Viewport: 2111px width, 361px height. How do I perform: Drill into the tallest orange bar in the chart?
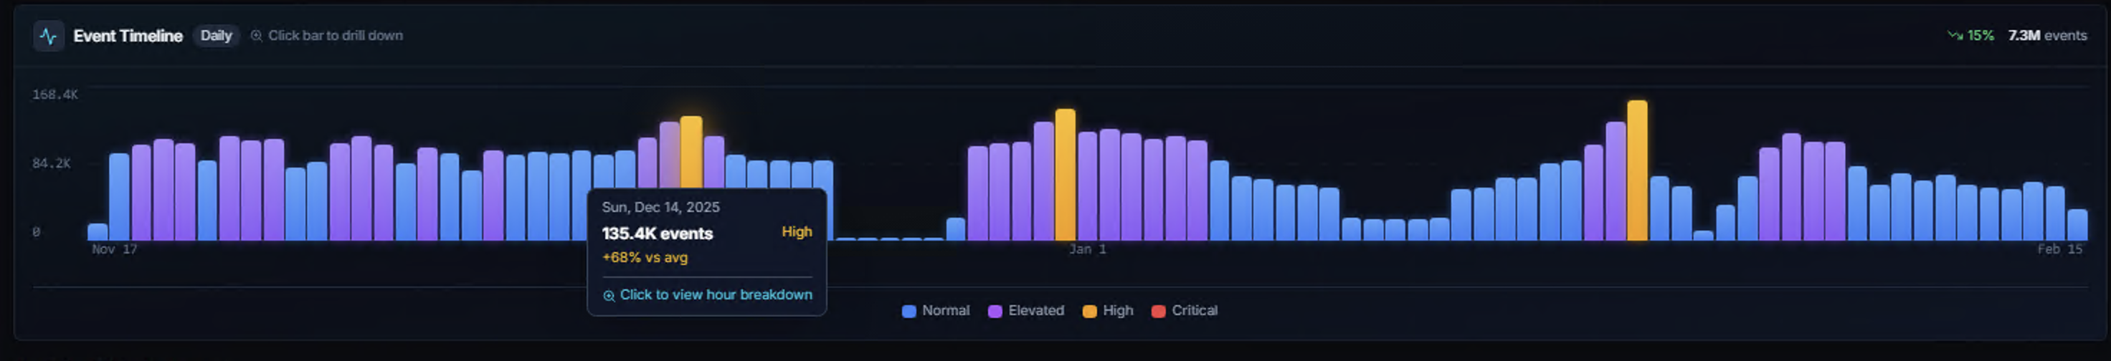click(1637, 170)
